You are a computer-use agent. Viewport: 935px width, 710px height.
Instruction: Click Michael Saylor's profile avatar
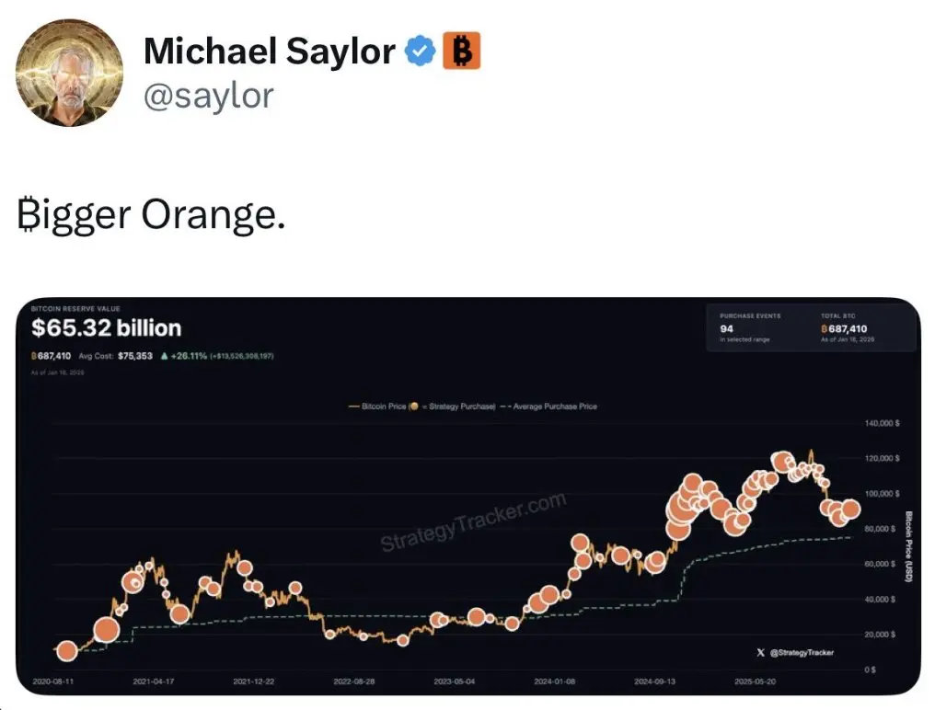coord(69,72)
